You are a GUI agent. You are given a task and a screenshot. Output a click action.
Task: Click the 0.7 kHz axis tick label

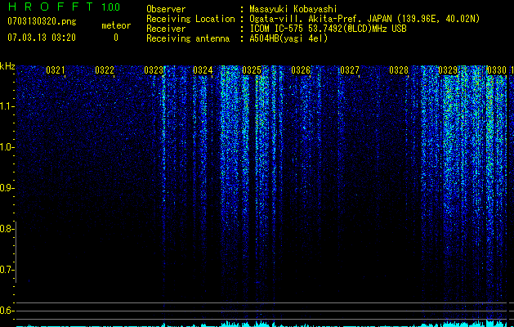pos(7,270)
